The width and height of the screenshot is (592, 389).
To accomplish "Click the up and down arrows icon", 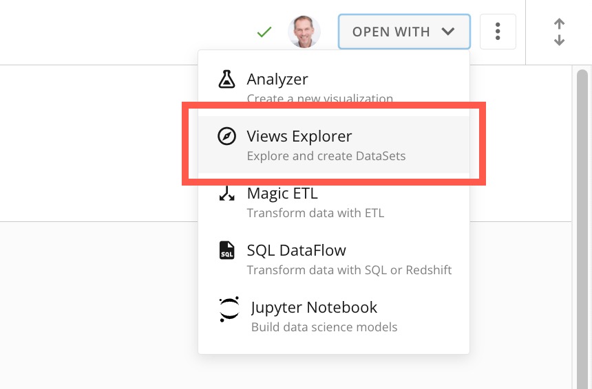I will 559,32.
